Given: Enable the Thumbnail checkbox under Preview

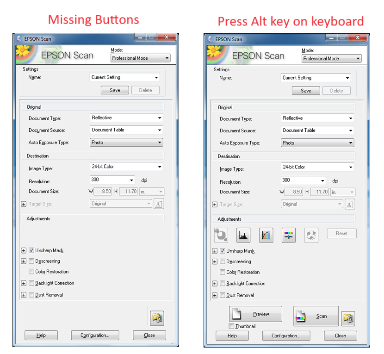Looking at the screenshot, I should click(232, 326).
